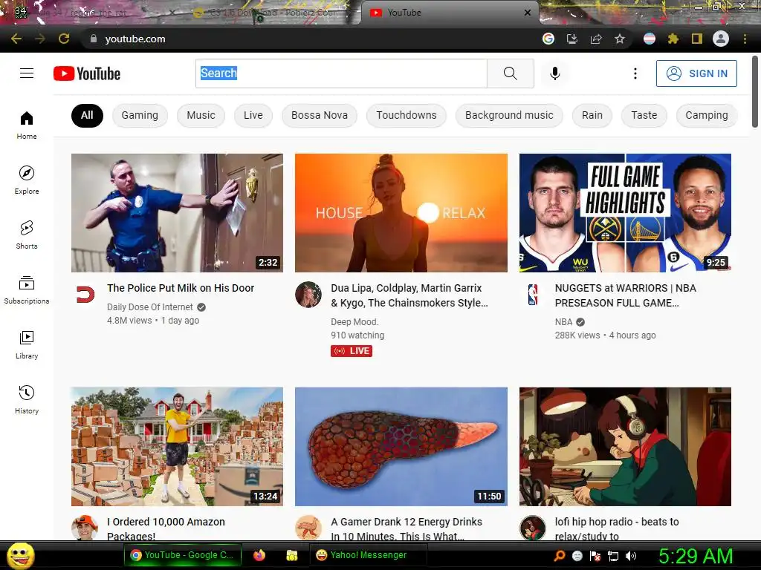Click the striped flag extension icon
The width and height of the screenshot is (761, 570).
(x=650, y=39)
